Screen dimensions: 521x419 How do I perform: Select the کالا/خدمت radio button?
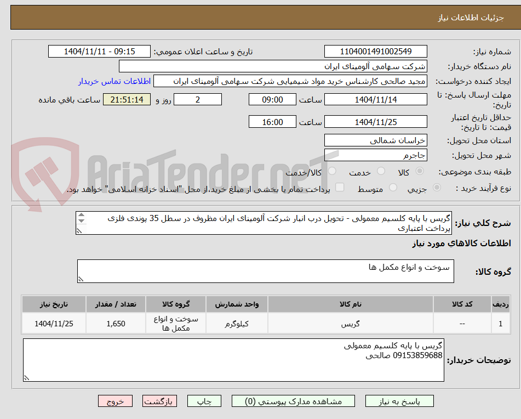[x=332, y=171]
